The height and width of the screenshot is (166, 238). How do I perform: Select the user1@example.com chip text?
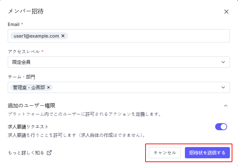[x=36, y=36]
